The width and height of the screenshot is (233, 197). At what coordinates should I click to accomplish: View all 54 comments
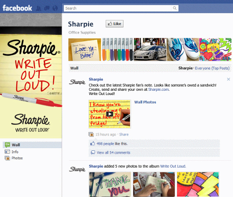pos(113,153)
